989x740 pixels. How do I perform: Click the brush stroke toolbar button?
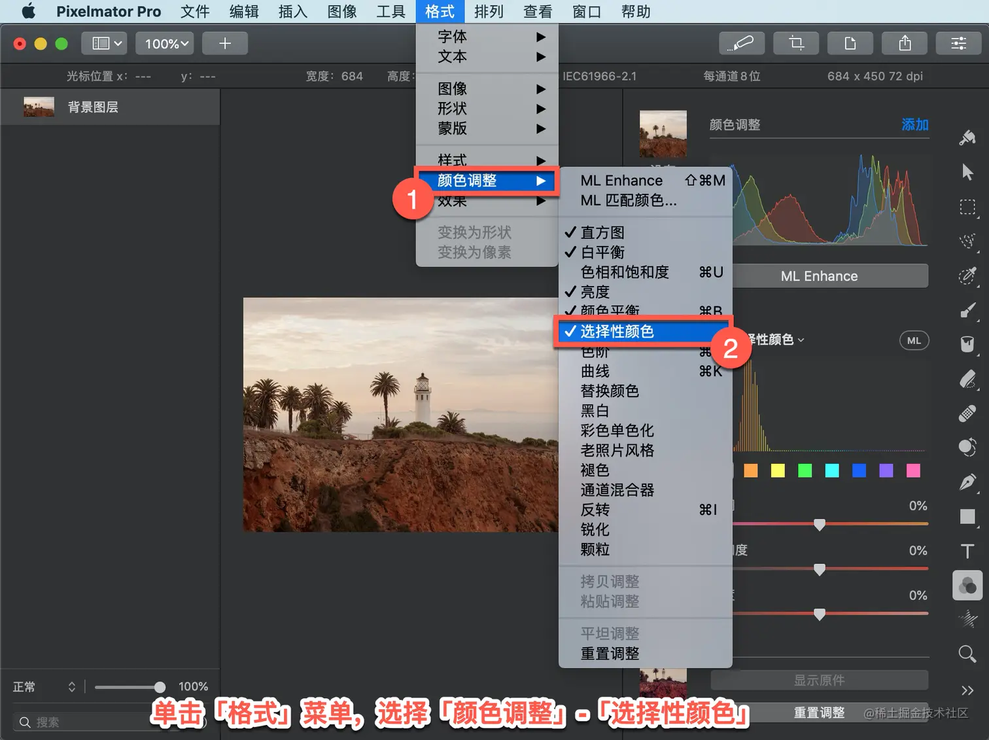pos(742,43)
